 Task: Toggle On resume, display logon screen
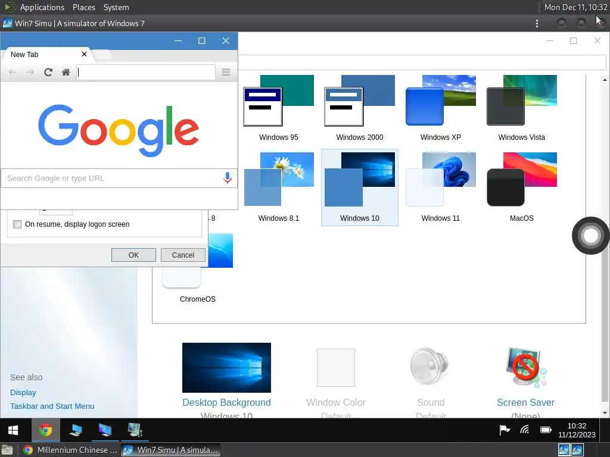pos(17,224)
